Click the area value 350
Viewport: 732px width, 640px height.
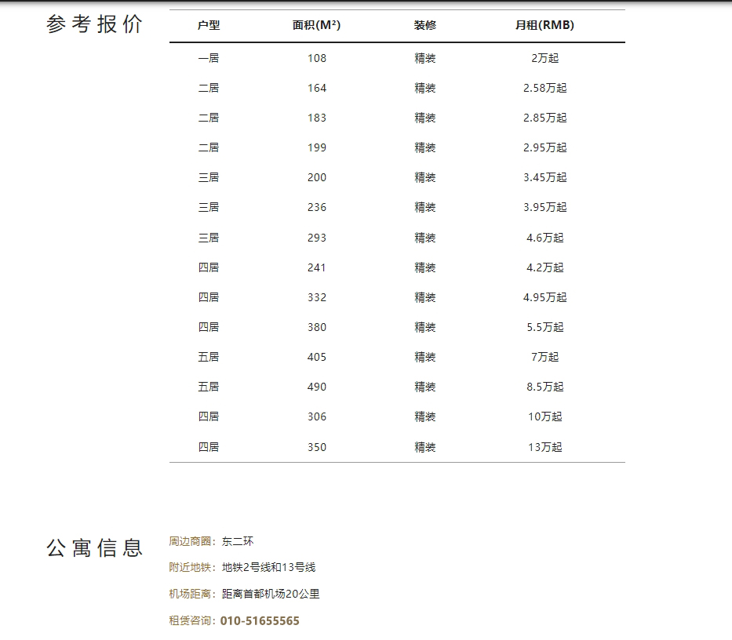tap(317, 448)
